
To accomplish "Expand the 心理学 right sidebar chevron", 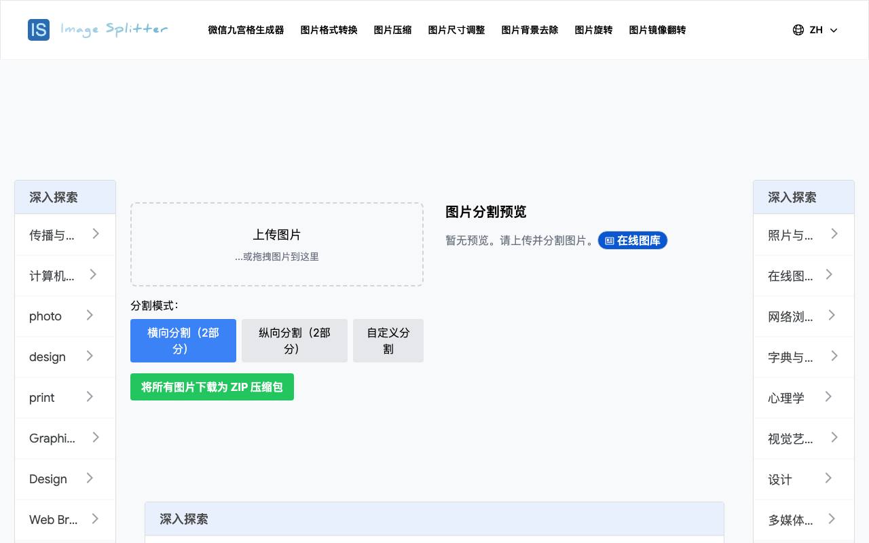I will click(x=828, y=396).
